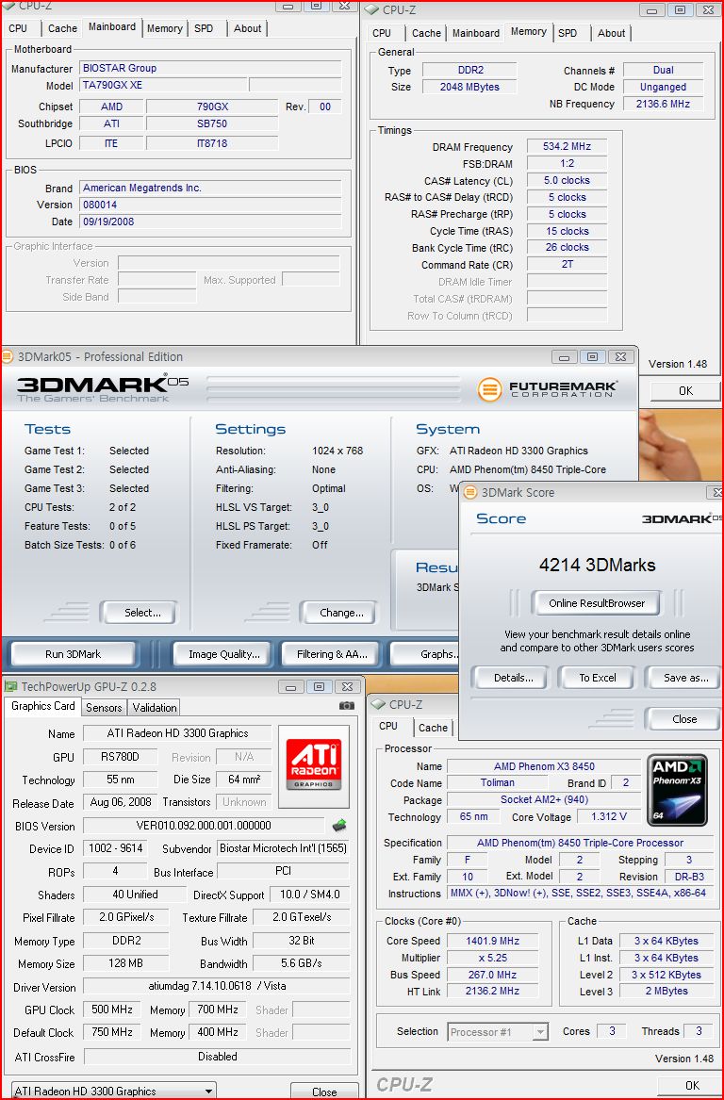Click the TA790GX XE model value
This screenshot has height=1100, width=724.
click(163, 85)
